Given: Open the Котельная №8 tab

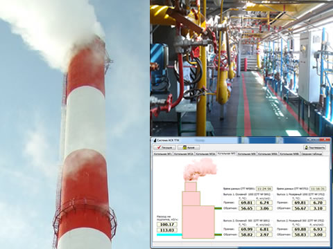Looking at the screenshot, I should click(x=246, y=154).
